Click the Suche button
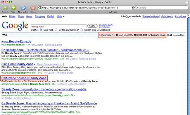The height and width of the screenshot is (115, 190). pyautogui.click(x=92, y=26)
